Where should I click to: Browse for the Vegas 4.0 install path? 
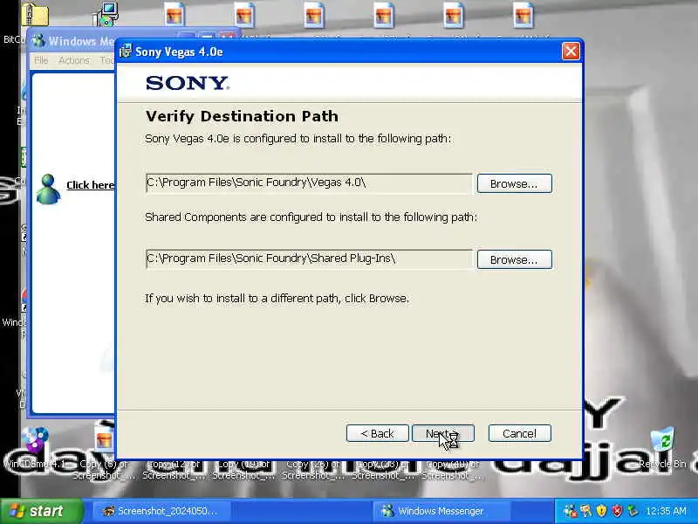(514, 183)
